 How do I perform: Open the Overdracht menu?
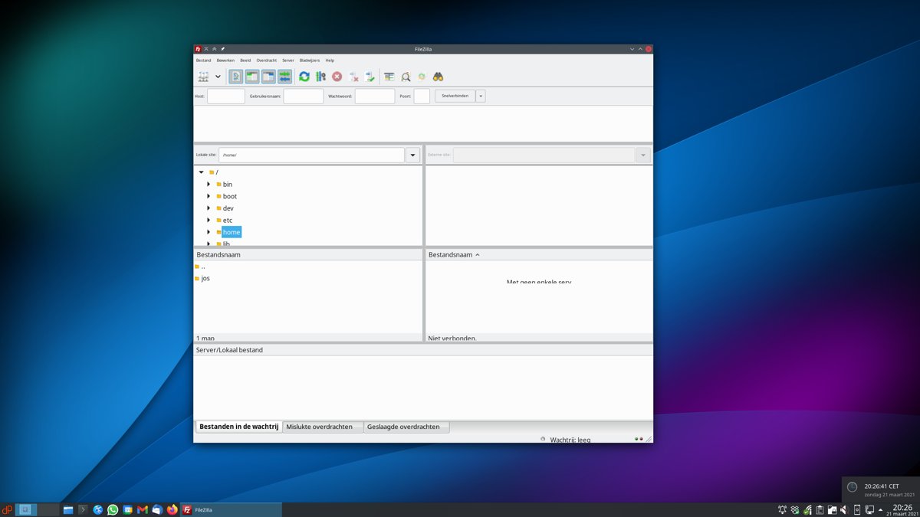tap(266, 60)
